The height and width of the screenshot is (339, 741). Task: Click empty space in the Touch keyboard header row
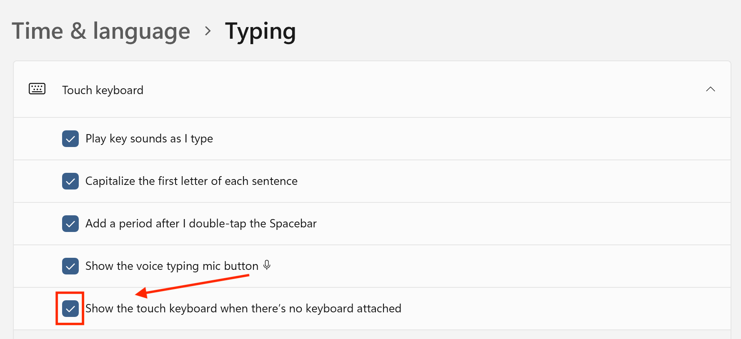(x=417, y=90)
